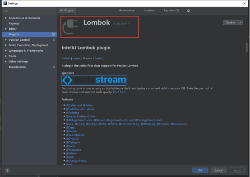Viewport: 250px width, 177px height.
Task: Click the settings search input field
Action: click(x=29, y=11)
